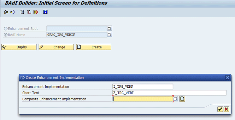Image resolution: width=235 pixels, height=120 pixels.
Task: Select the Enhancement Spot radio button
Action: [6, 29]
